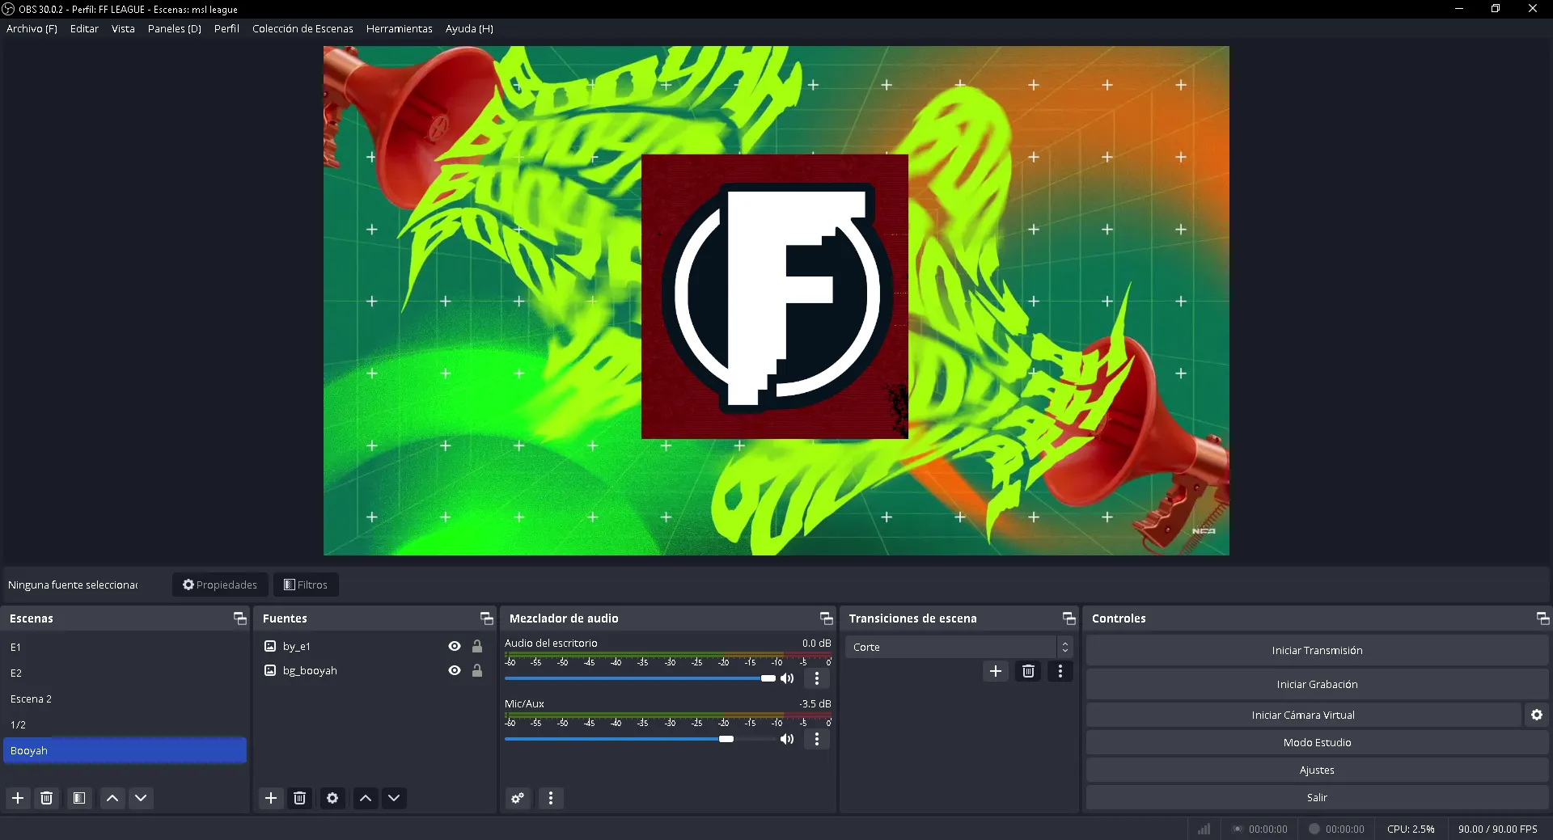Open scene filters icon in Escenas toolbar

click(79, 798)
